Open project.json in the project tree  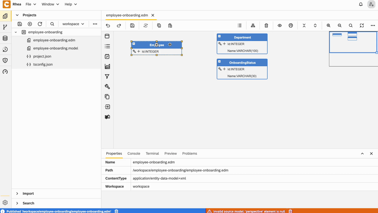[x=42, y=56]
